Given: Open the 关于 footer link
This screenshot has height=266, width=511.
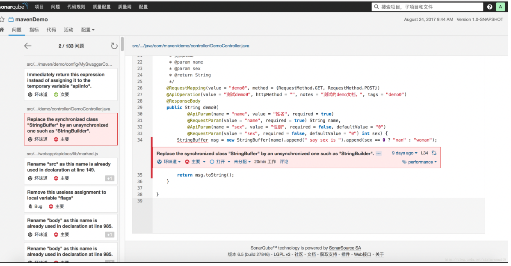Looking at the screenshot, I should [380, 255].
